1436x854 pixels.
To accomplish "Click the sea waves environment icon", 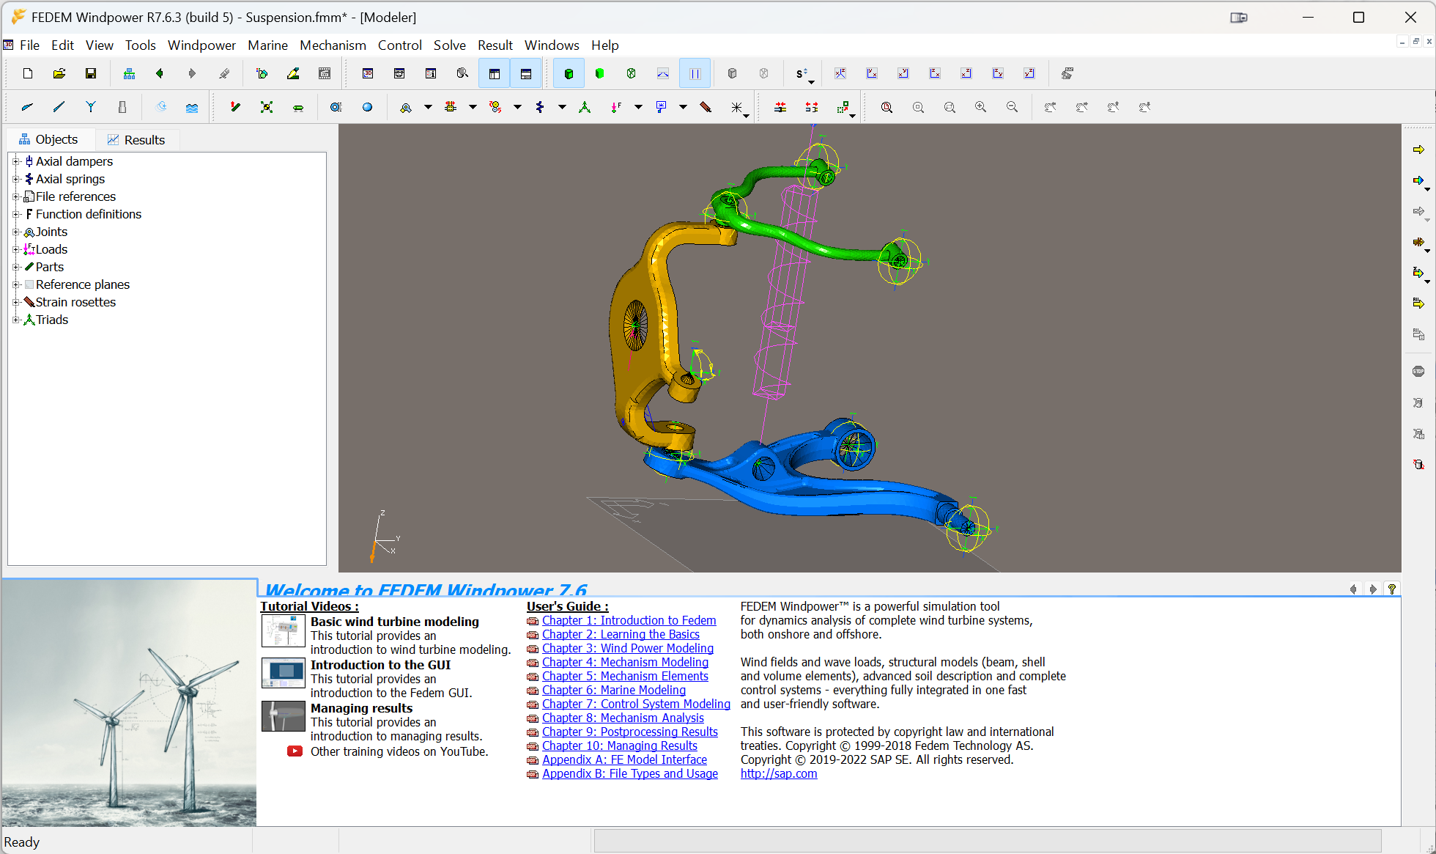I will pos(192,107).
